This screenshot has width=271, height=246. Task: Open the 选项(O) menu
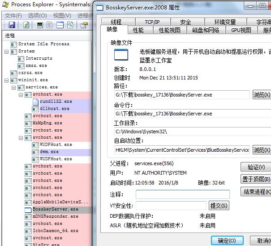37,15
